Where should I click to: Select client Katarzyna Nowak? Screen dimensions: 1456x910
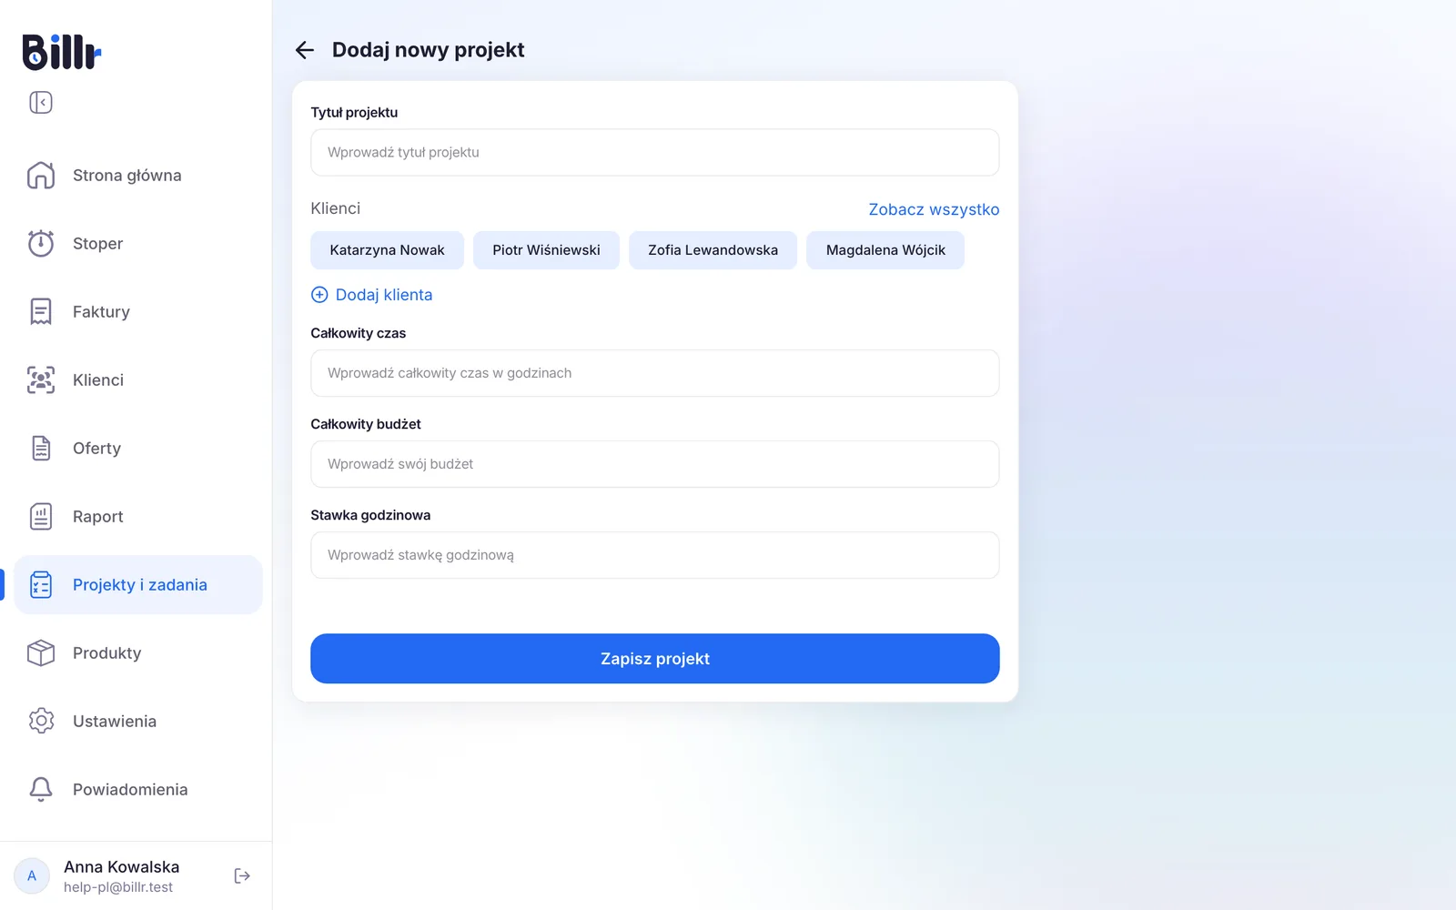pos(387,250)
